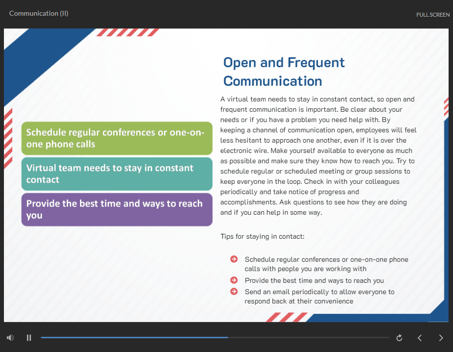Click the 'Open and Frequent Communication' heading

284,72
